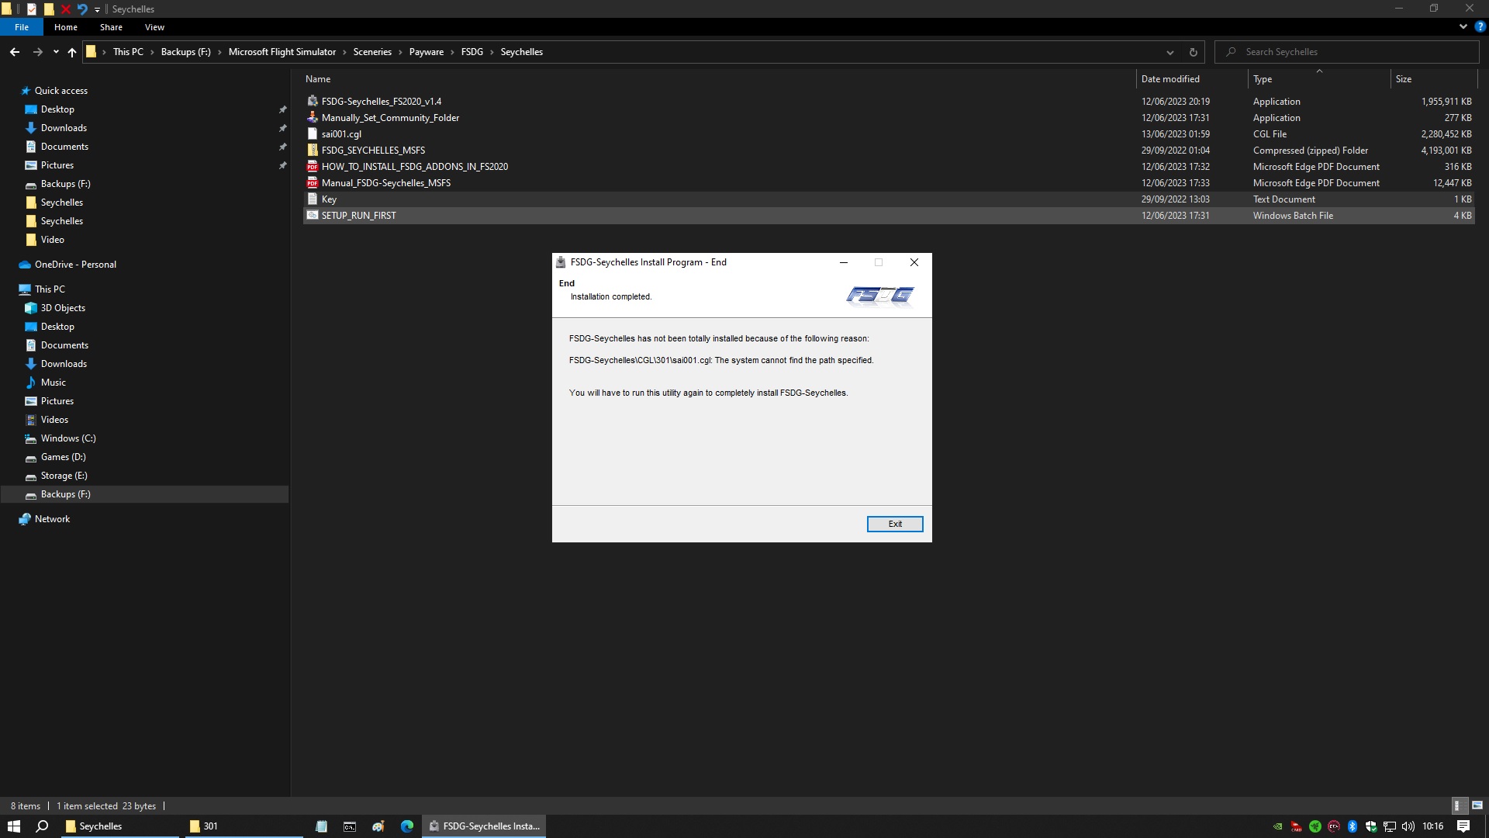The height and width of the screenshot is (838, 1489).
Task: Open OneDrive - Personal in sidebar
Action: click(75, 265)
